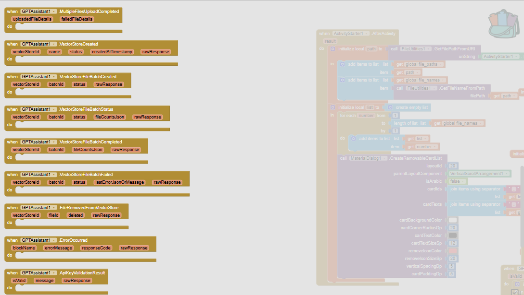Click the uploadedFileDetails parameter

click(32, 19)
